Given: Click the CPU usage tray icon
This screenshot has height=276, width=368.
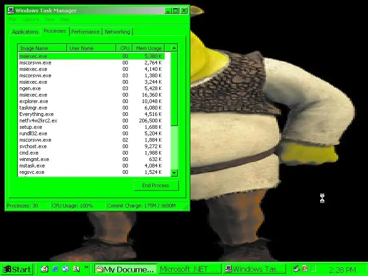Looking at the screenshot, I should coord(313,268).
